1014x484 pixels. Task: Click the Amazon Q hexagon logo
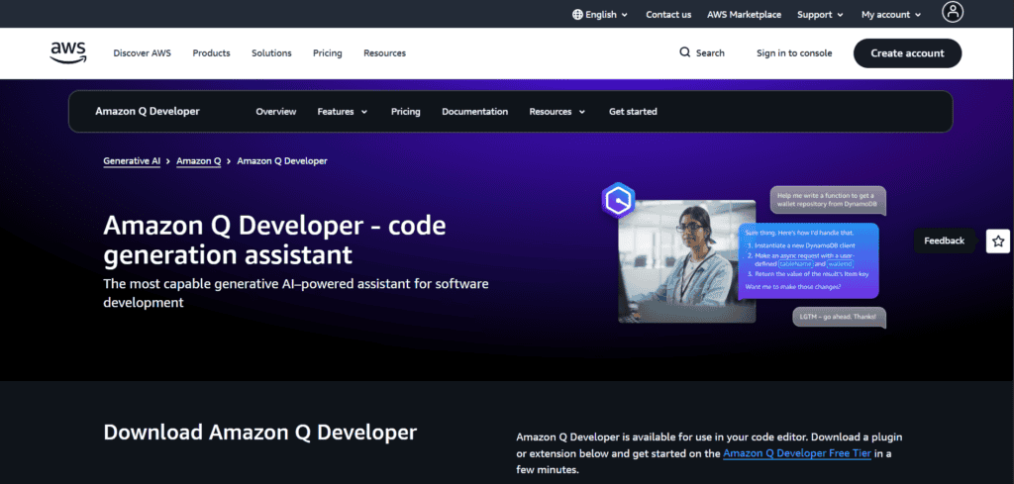618,202
